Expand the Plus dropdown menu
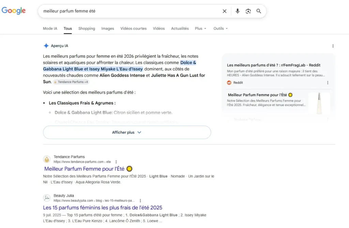 pyautogui.click(x=200, y=29)
